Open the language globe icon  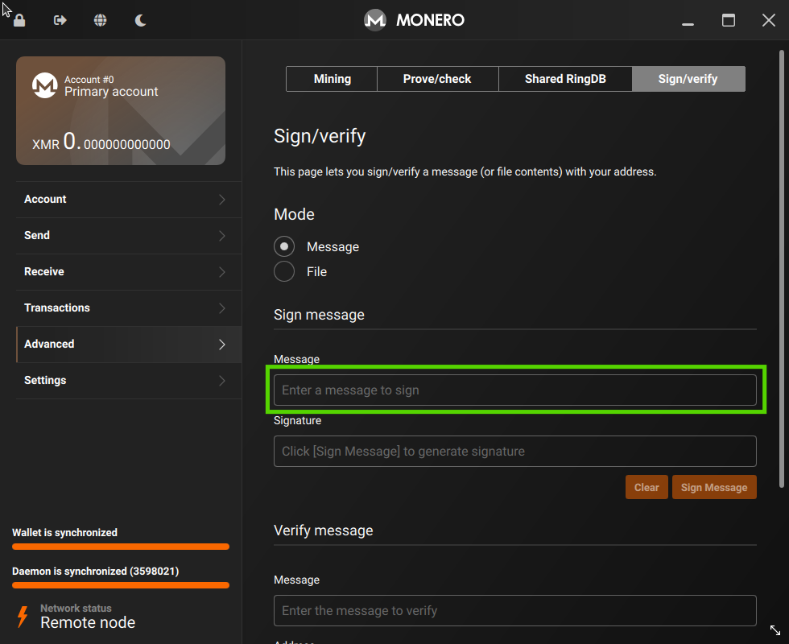(100, 19)
